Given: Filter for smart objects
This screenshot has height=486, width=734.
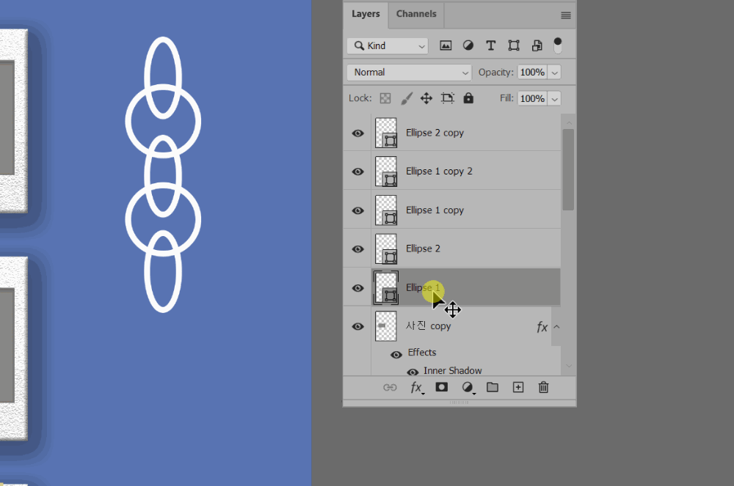Looking at the screenshot, I should [537, 45].
